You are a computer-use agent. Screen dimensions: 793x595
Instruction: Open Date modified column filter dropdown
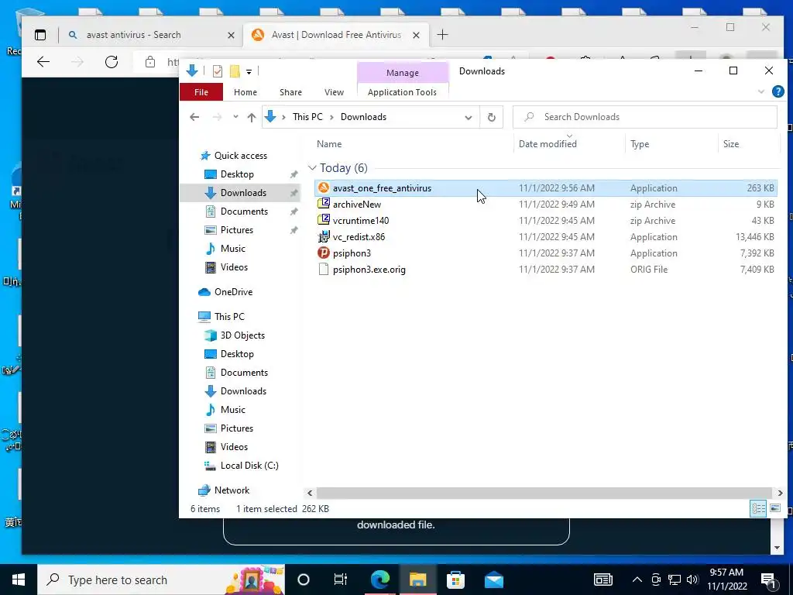coord(569,136)
